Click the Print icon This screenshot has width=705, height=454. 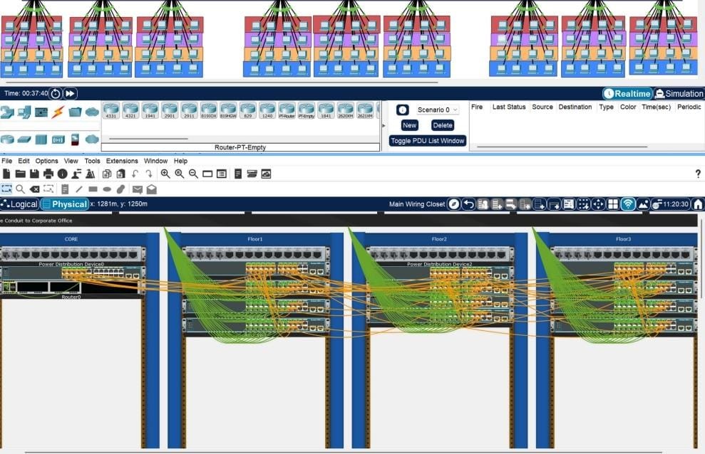pyautogui.click(x=48, y=174)
